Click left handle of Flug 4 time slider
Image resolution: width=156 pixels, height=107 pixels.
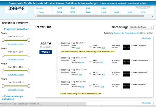pos(3,86)
